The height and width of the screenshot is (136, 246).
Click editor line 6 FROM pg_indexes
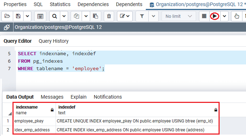point(40,61)
